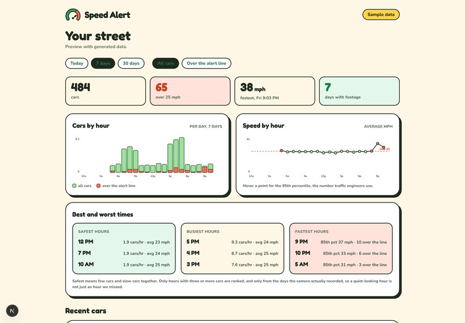Click the PER DAY, 7 DAYS label
The height and width of the screenshot is (323, 465).
pos(206,126)
